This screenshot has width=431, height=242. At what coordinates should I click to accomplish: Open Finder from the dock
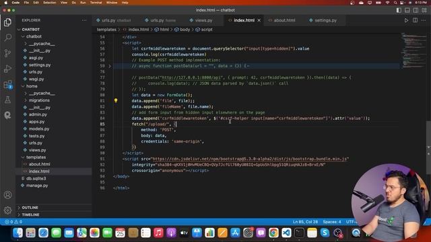[18, 233]
